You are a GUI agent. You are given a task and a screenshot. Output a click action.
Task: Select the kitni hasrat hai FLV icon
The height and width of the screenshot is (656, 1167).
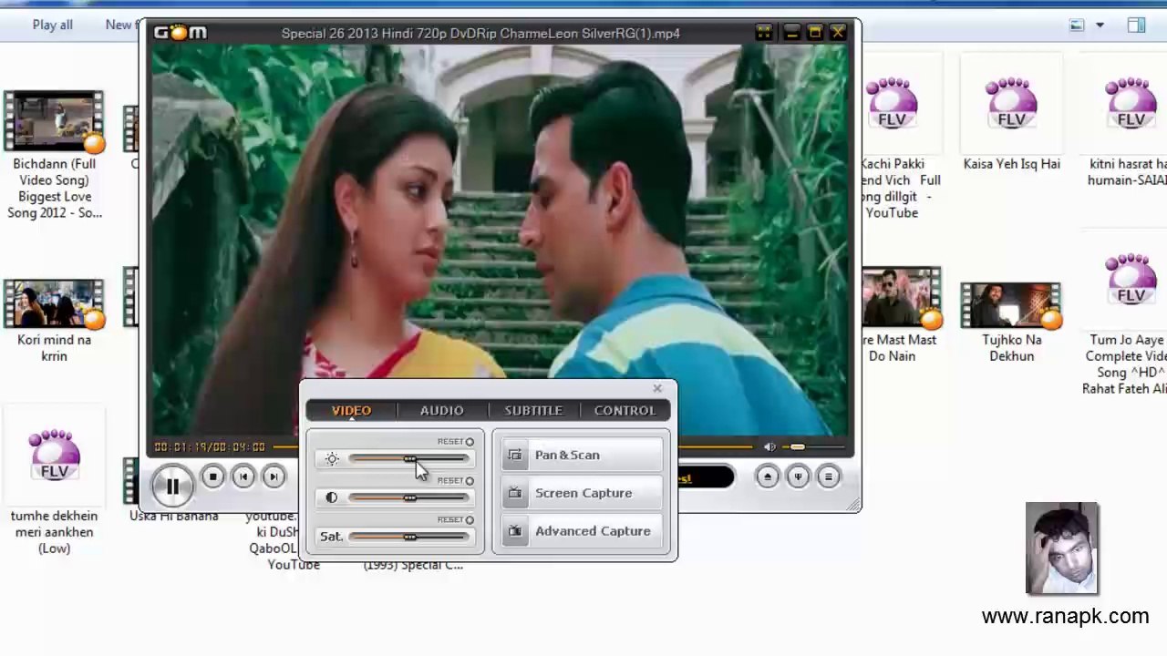[x=1131, y=104]
